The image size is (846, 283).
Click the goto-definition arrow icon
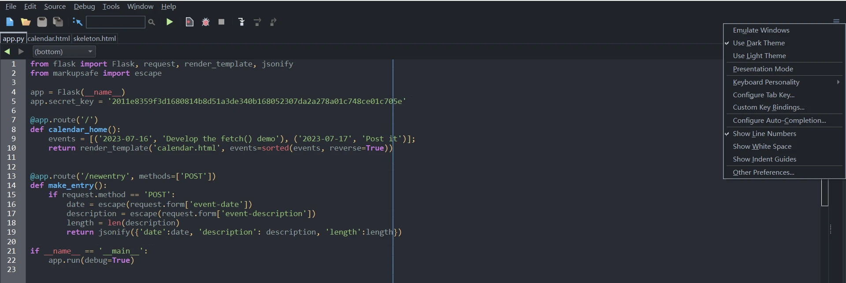coord(78,22)
